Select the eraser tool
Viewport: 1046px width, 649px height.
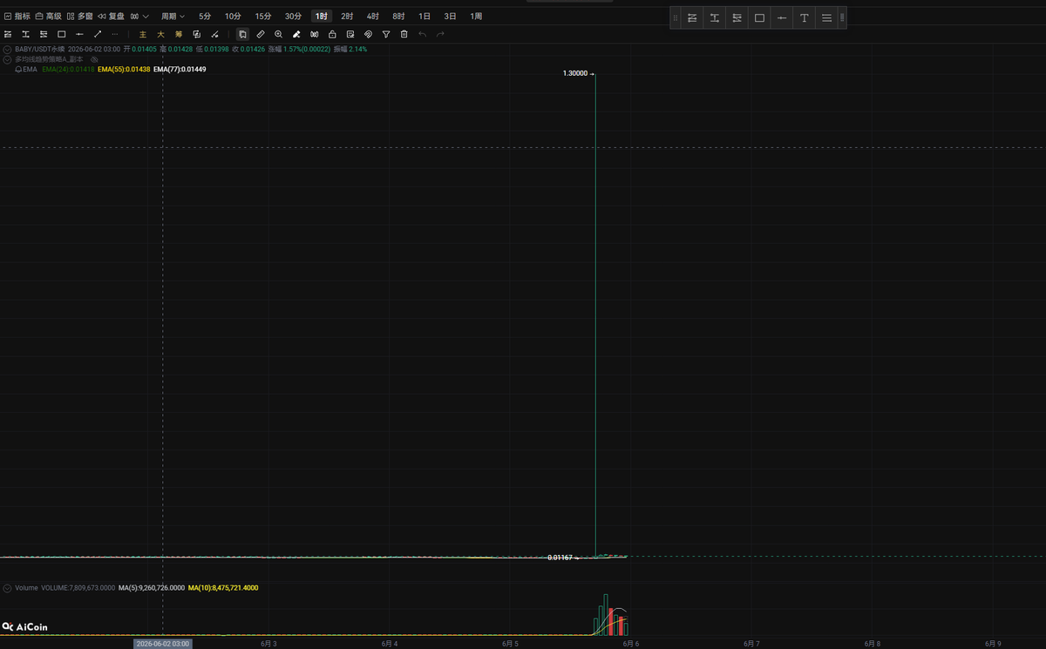[x=296, y=34]
